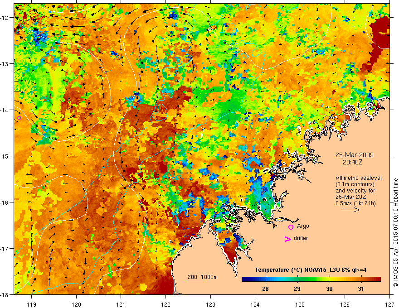Click longitude axis label '120'
399x308 pixels.
[76, 304]
